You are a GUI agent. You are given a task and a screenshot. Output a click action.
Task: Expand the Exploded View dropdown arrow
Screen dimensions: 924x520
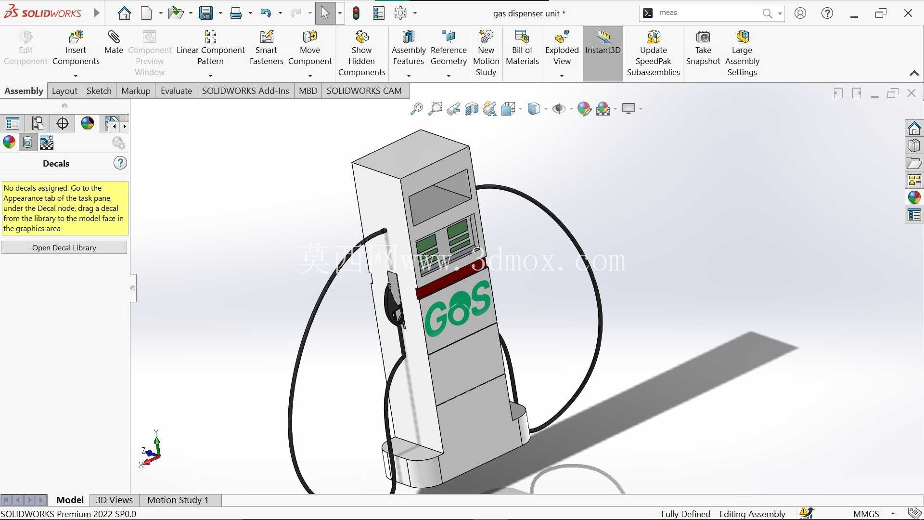(562, 76)
